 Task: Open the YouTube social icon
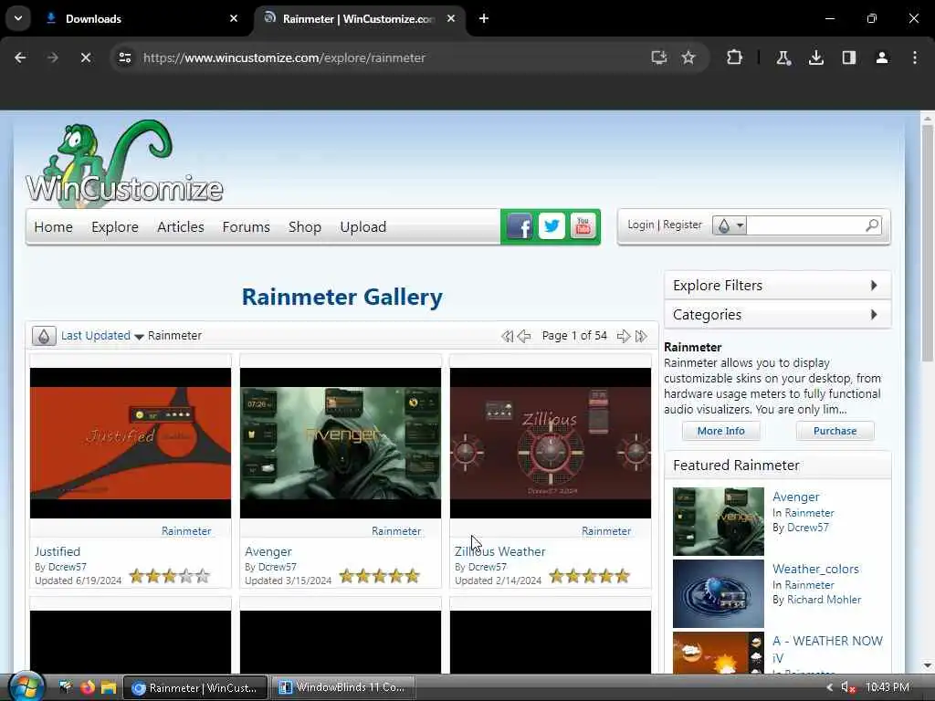point(583,226)
